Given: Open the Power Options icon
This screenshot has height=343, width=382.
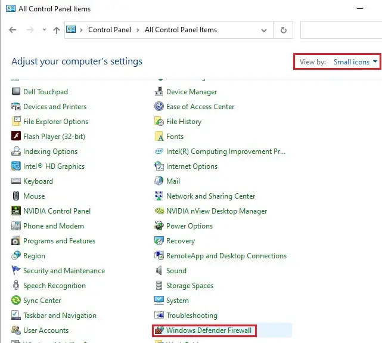Looking at the screenshot, I should coord(159,225).
